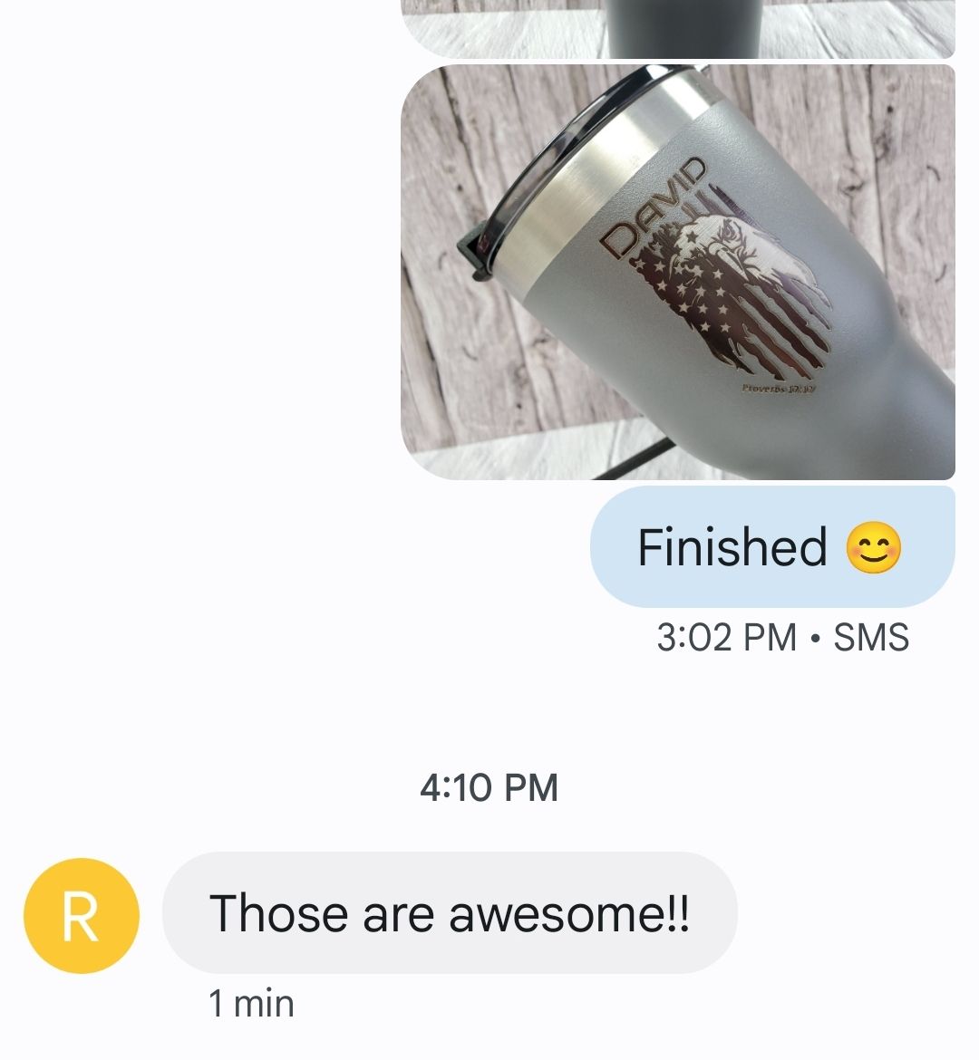The image size is (979, 1060).
Task: Open the partially visible photo at top
Action: 678,28
